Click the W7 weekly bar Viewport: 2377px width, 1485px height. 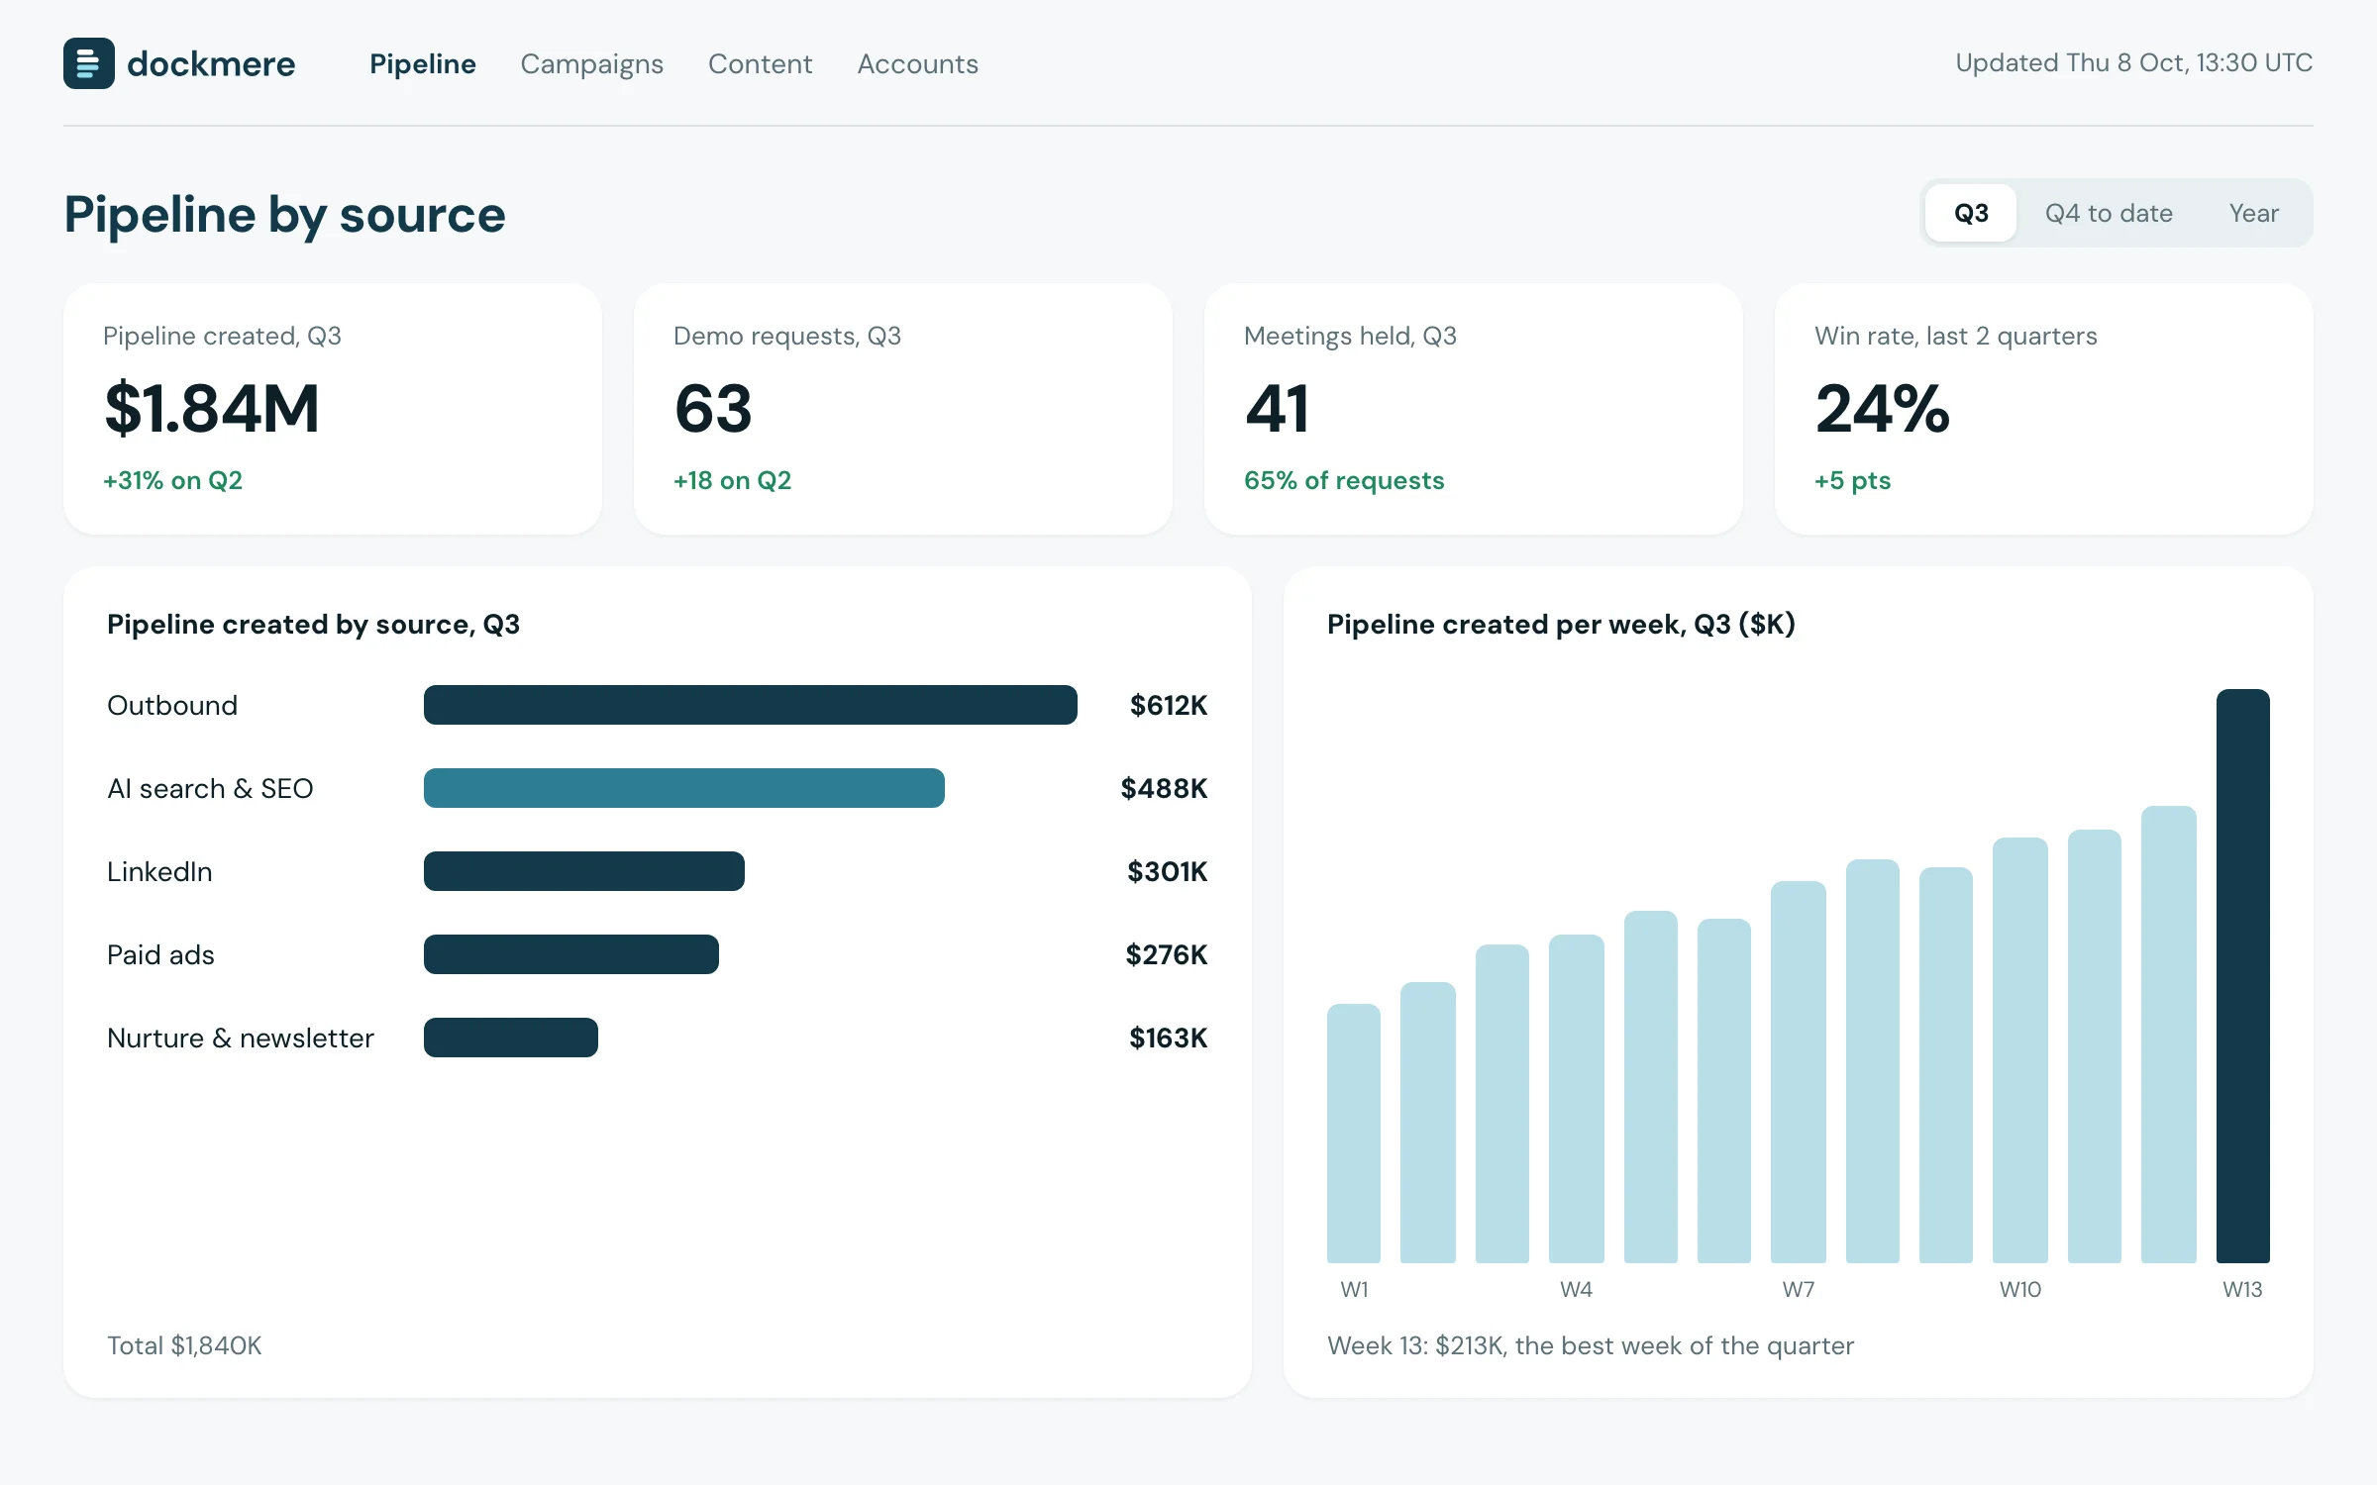[1799, 1072]
